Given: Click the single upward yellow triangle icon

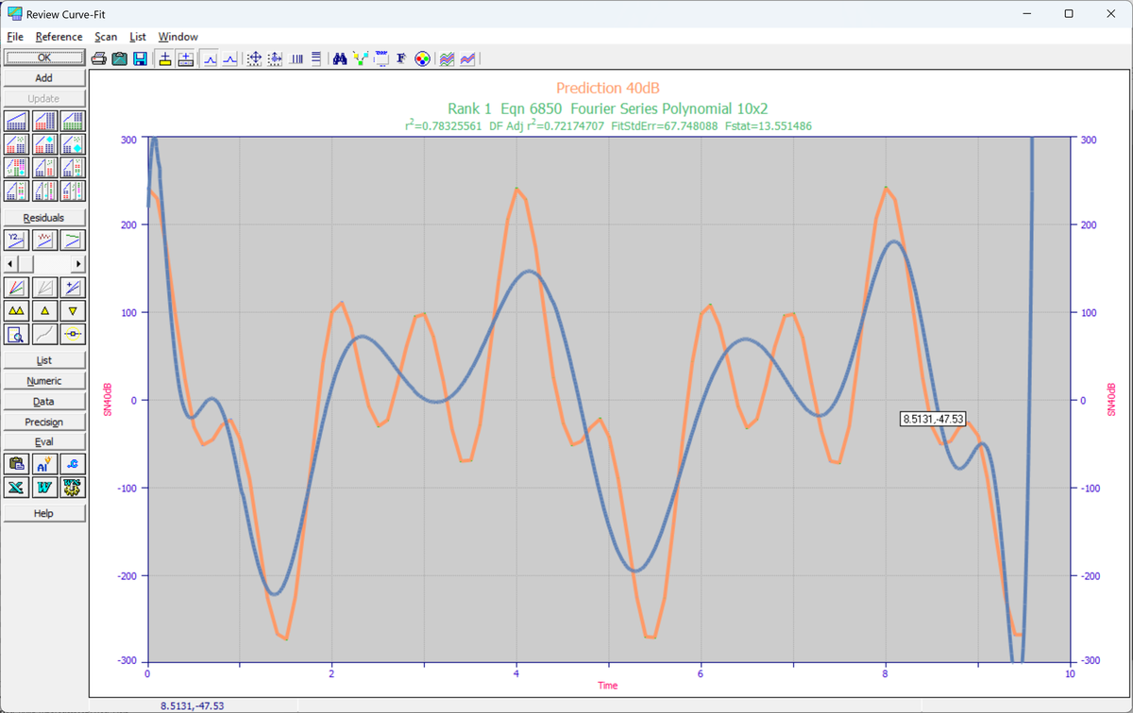Looking at the screenshot, I should tap(44, 310).
